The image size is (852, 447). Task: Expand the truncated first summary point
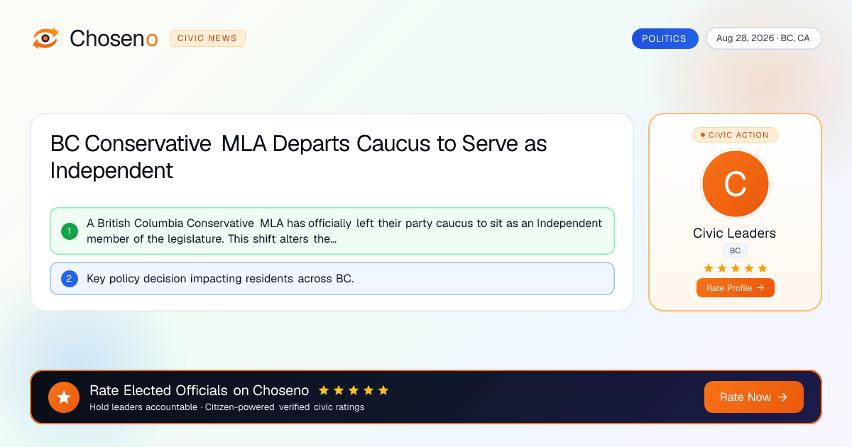point(332,231)
